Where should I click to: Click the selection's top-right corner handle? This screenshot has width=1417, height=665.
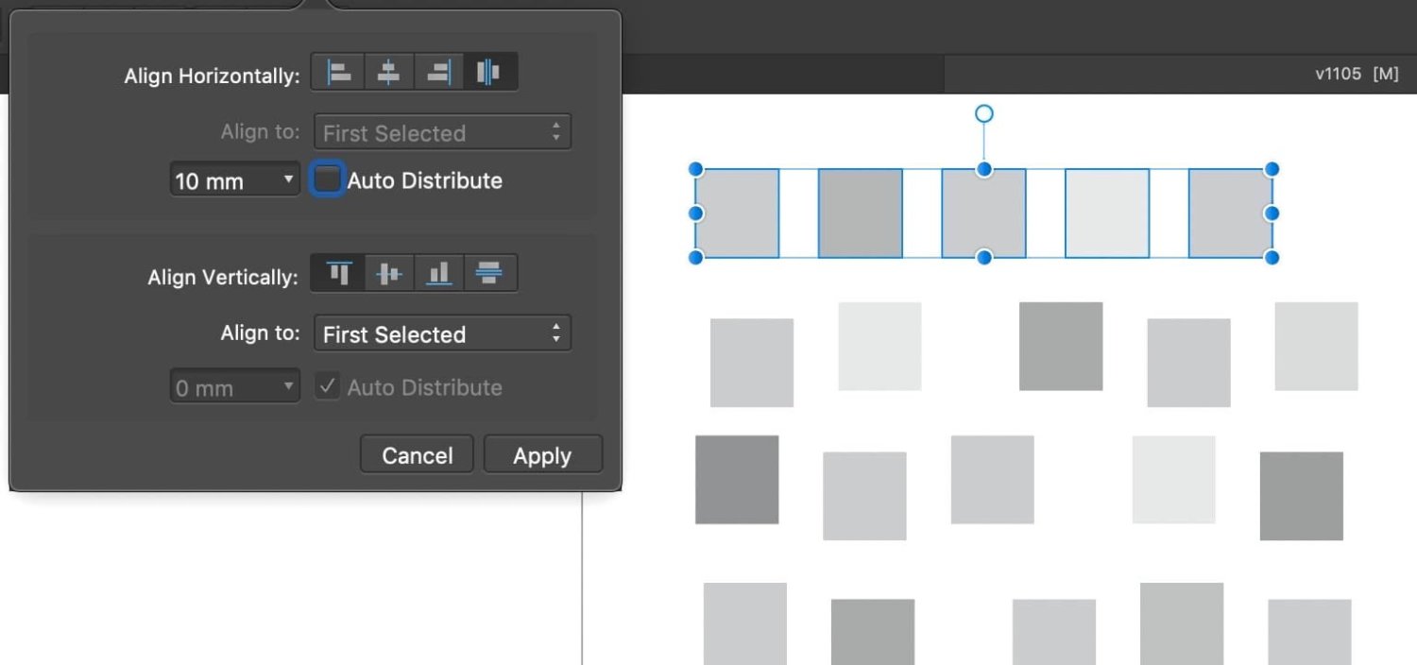[1272, 169]
